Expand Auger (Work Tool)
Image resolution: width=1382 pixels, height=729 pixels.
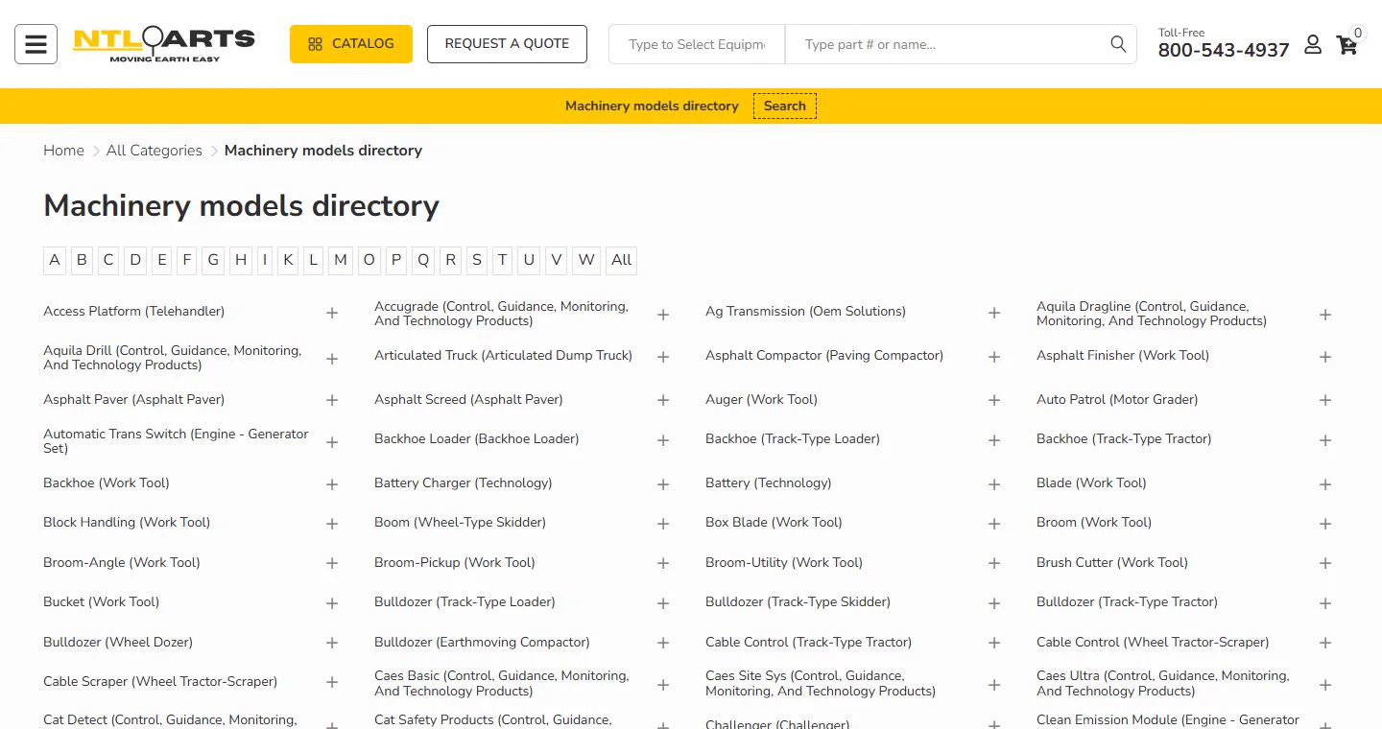click(994, 400)
